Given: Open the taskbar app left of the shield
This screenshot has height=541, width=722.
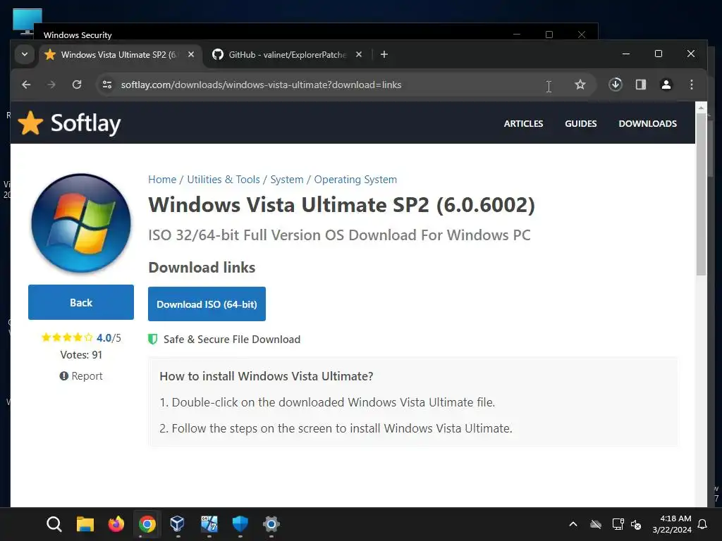Looking at the screenshot, I should 209,524.
